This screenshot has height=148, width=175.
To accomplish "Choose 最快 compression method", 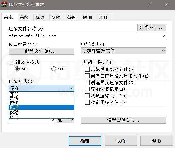I will 41,98.
